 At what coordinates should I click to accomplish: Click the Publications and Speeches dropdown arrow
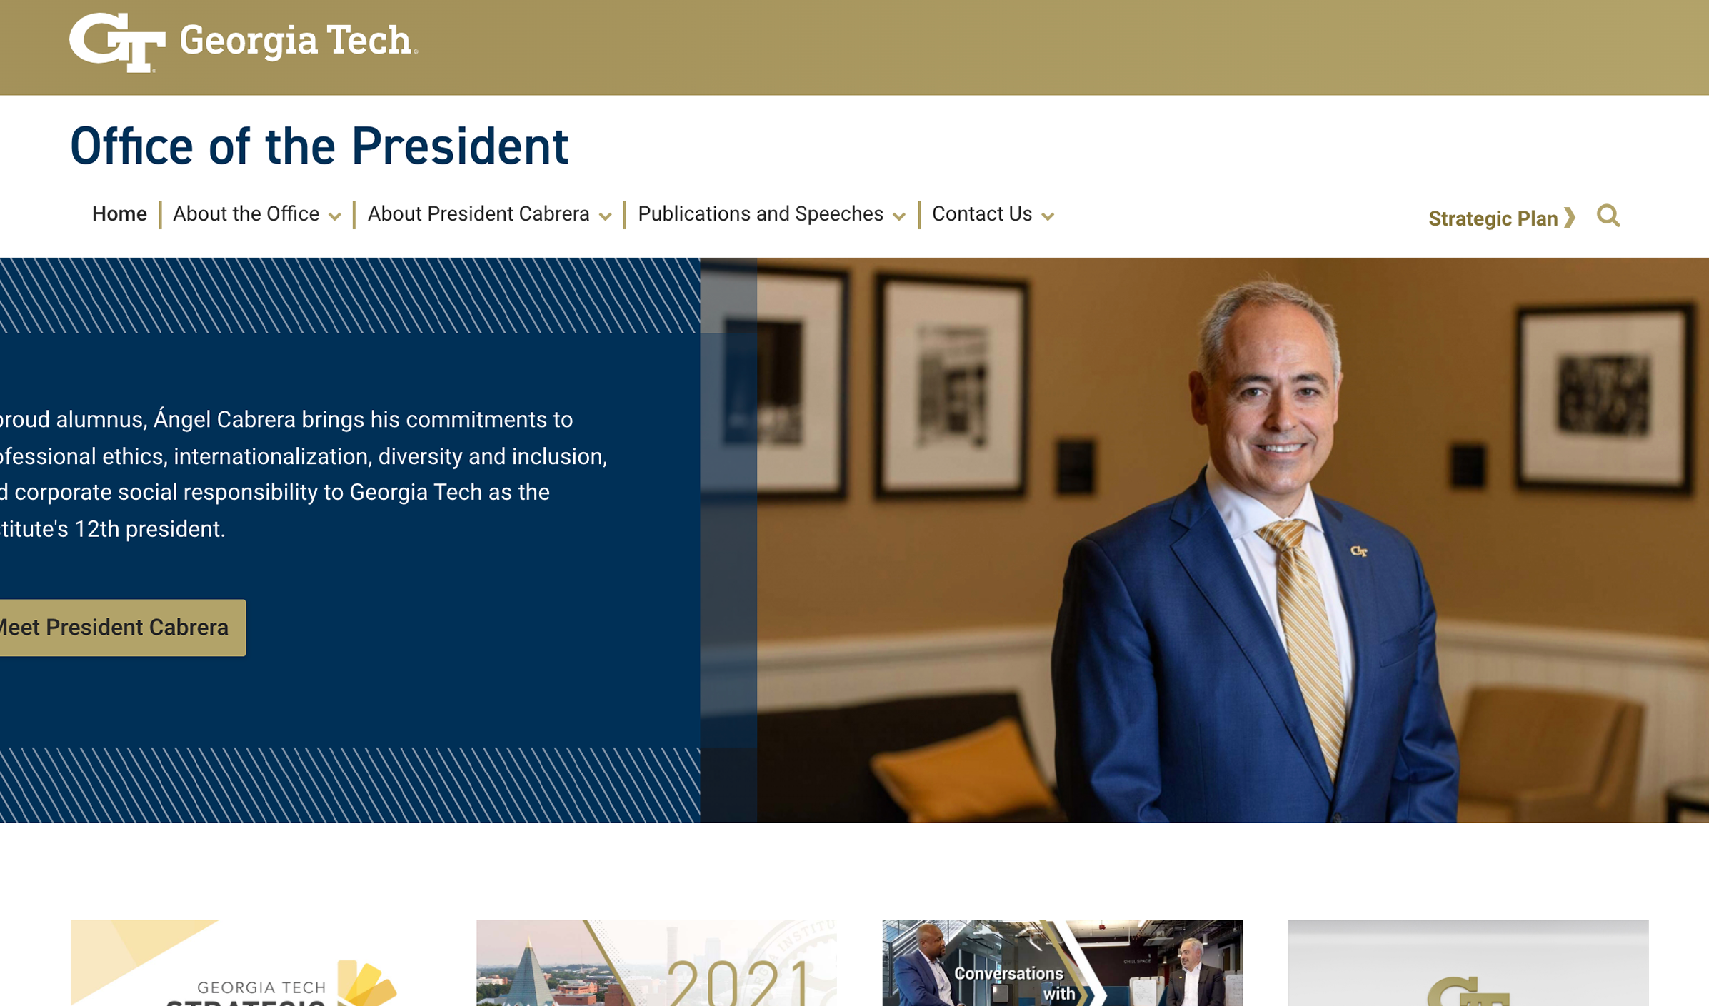tap(898, 217)
